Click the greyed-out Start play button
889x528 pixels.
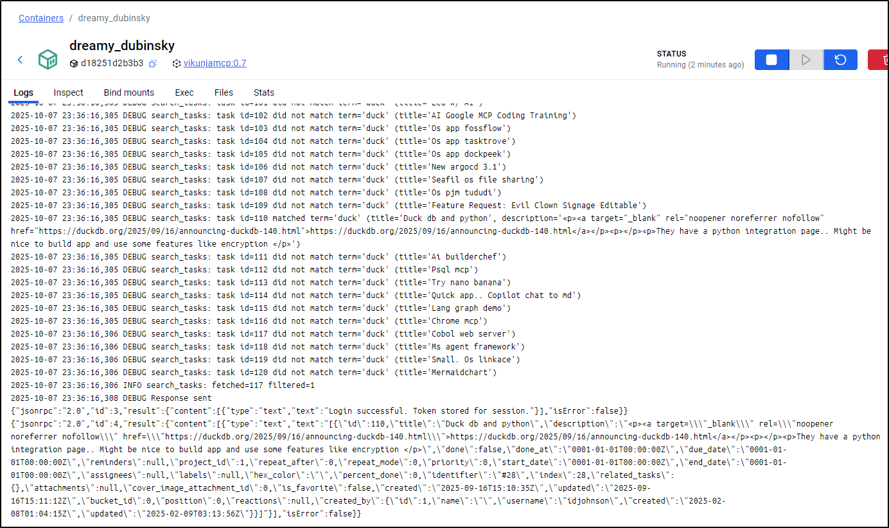click(x=806, y=60)
